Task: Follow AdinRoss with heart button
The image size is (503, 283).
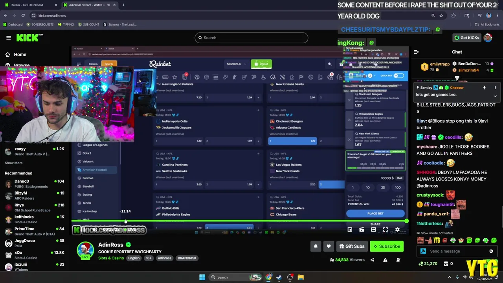Action: tap(329, 246)
